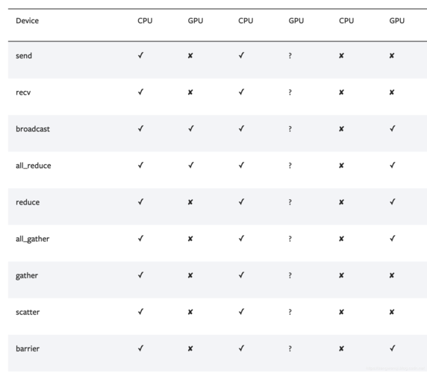
Task: Click all_reduce checkmark in last GPU column
Action: pyautogui.click(x=393, y=165)
